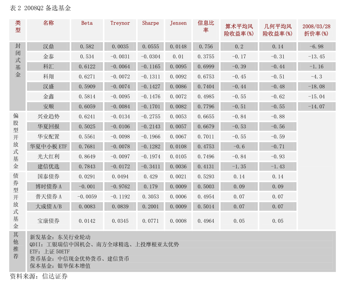Screen dimensions: 345x284
Task: Click the fund name 汉鼎
Action: pos(49,46)
